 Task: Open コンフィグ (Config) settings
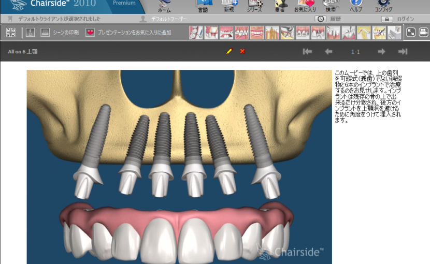[x=383, y=6]
